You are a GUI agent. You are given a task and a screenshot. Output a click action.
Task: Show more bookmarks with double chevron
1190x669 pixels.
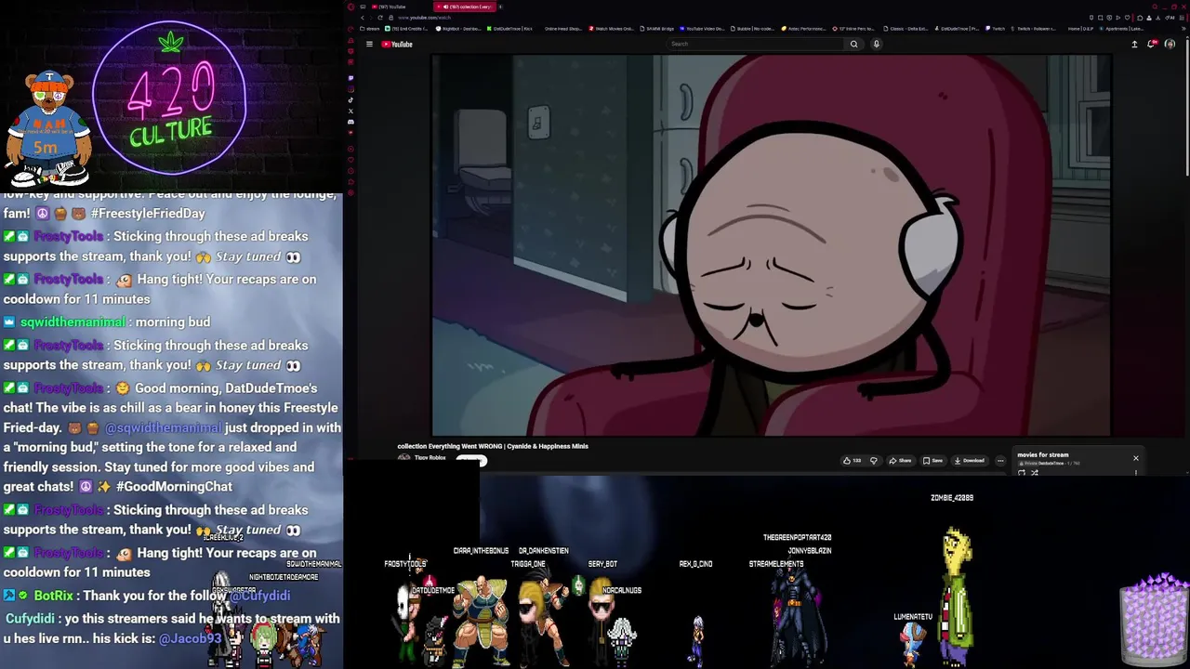pos(1183,29)
